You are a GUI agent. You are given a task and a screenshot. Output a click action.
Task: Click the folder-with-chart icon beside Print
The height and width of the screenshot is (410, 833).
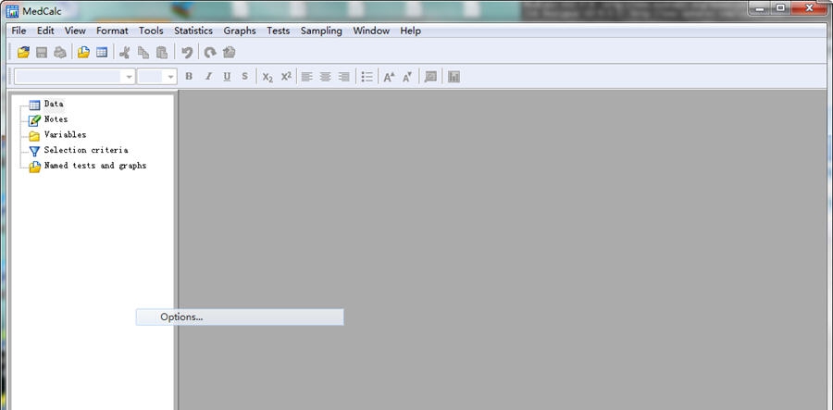point(83,52)
